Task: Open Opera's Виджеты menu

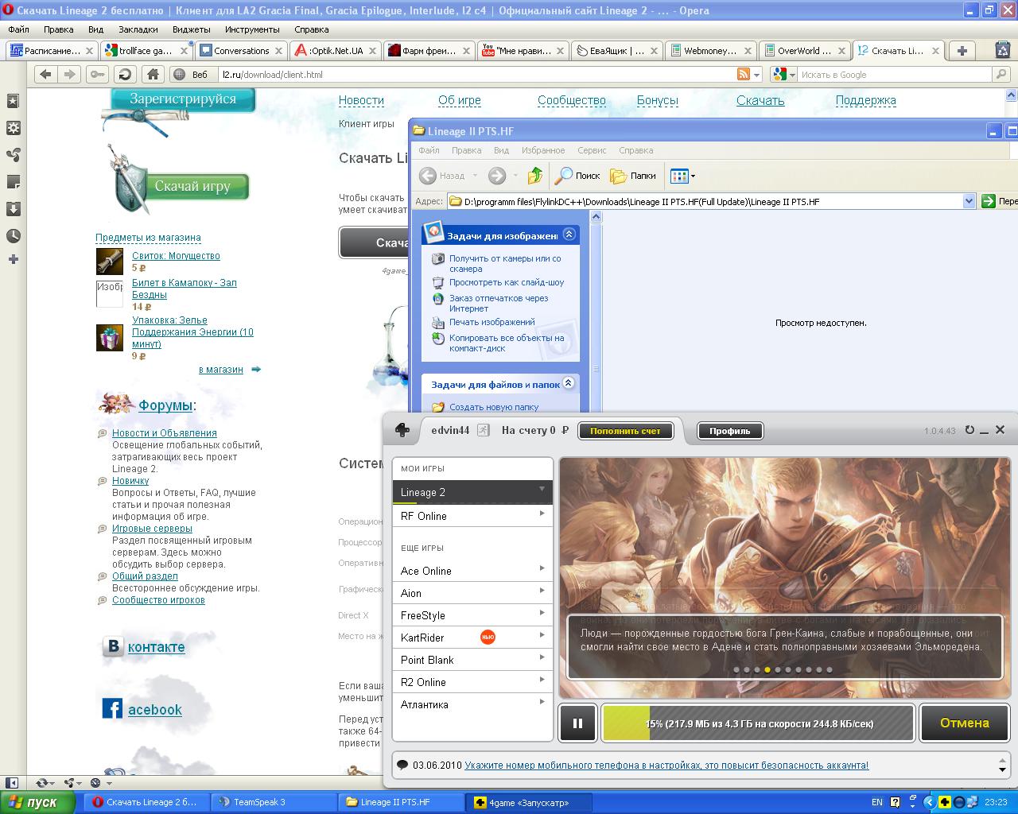Action: coord(191,29)
